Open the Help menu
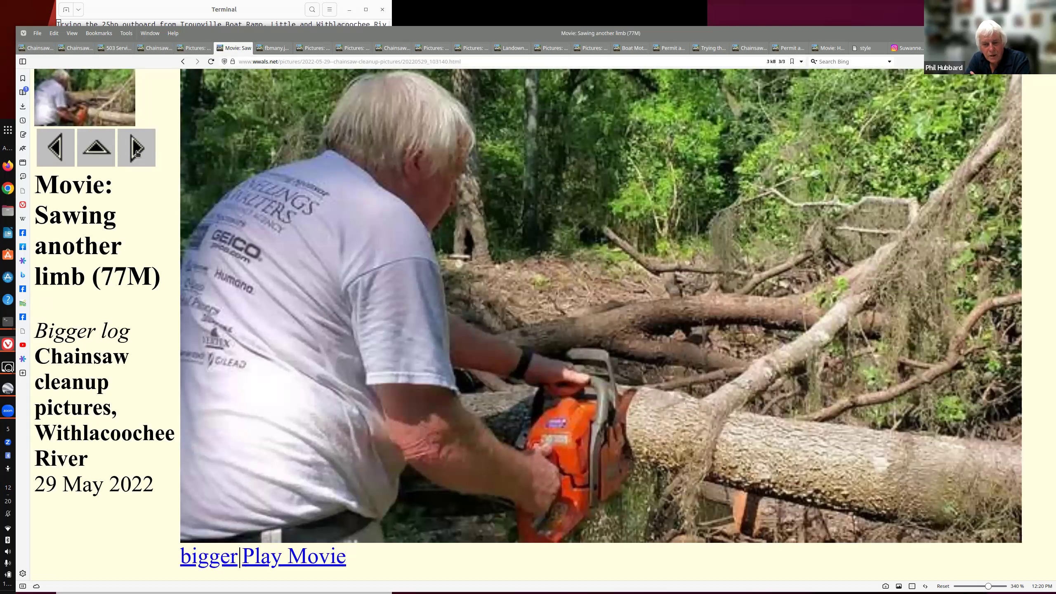This screenshot has height=594, width=1056. pyautogui.click(x=173, y=33)
